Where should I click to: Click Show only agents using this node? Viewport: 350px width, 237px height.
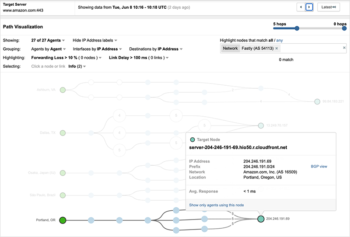(216, 205)
